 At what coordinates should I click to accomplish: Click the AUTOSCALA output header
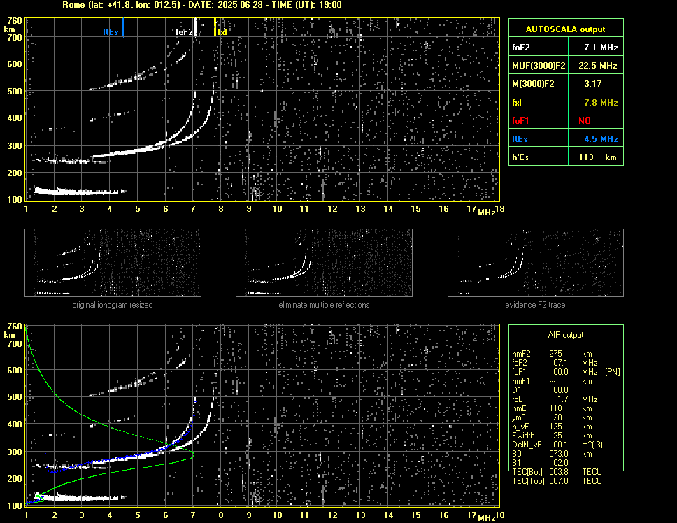pyautogui.click(x=566, y=29)
